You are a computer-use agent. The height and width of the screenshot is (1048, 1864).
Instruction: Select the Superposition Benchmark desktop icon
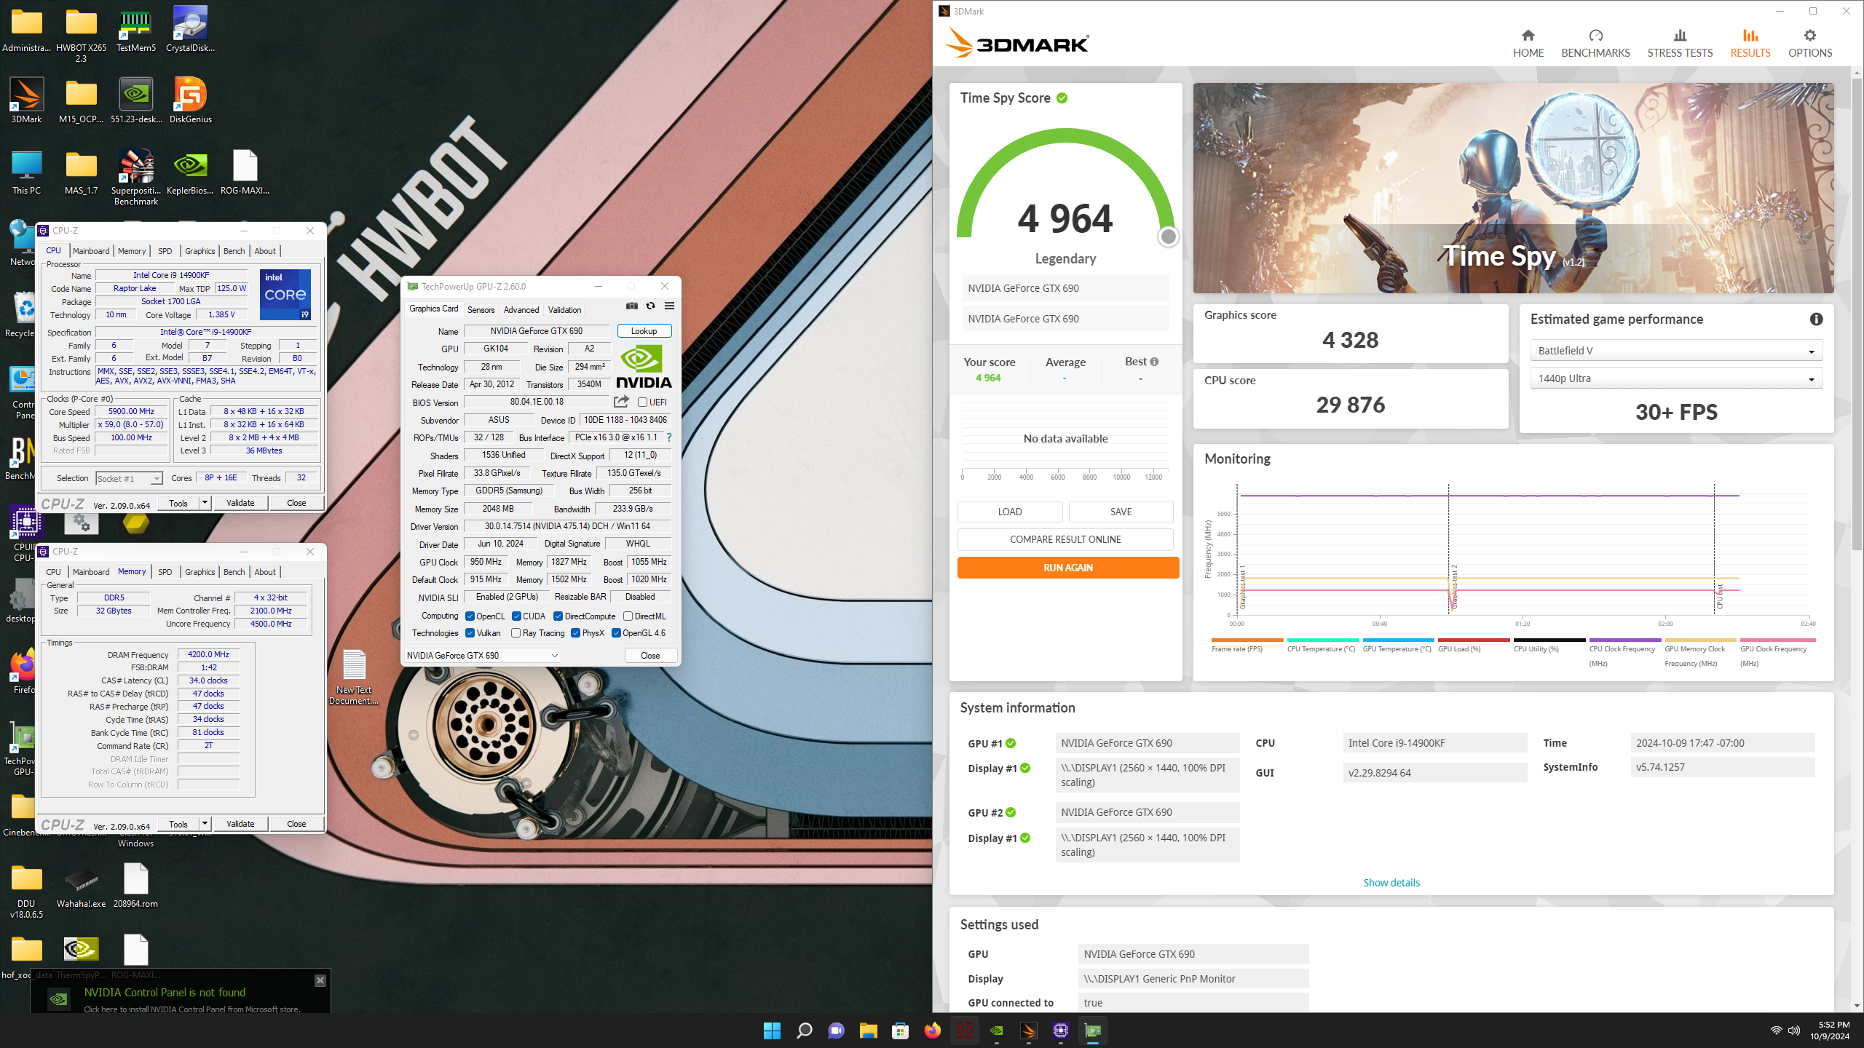pos(136,177)
